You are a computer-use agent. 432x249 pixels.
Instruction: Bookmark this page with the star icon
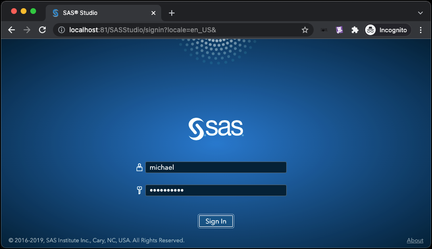click(x=305, y=30)
